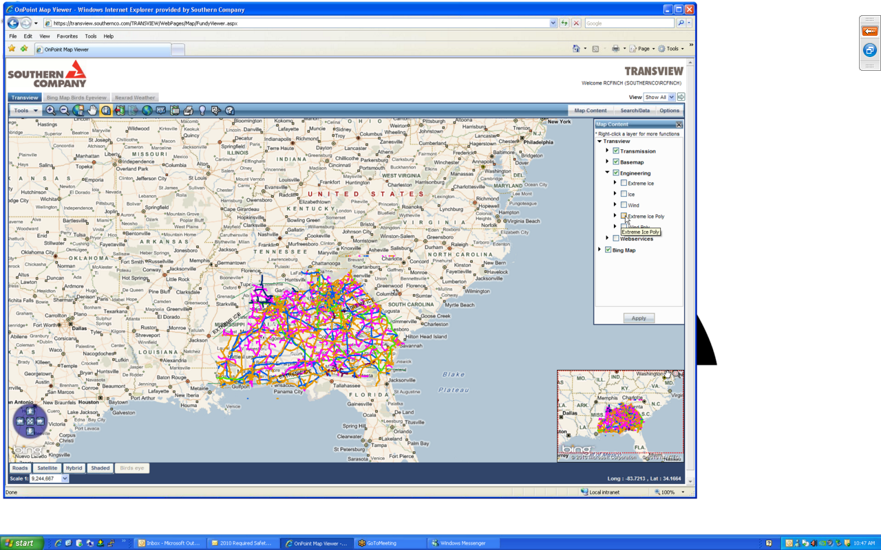Refresh the browser page
The height and width of the screenshot is (550, 881).
[564, 23]
